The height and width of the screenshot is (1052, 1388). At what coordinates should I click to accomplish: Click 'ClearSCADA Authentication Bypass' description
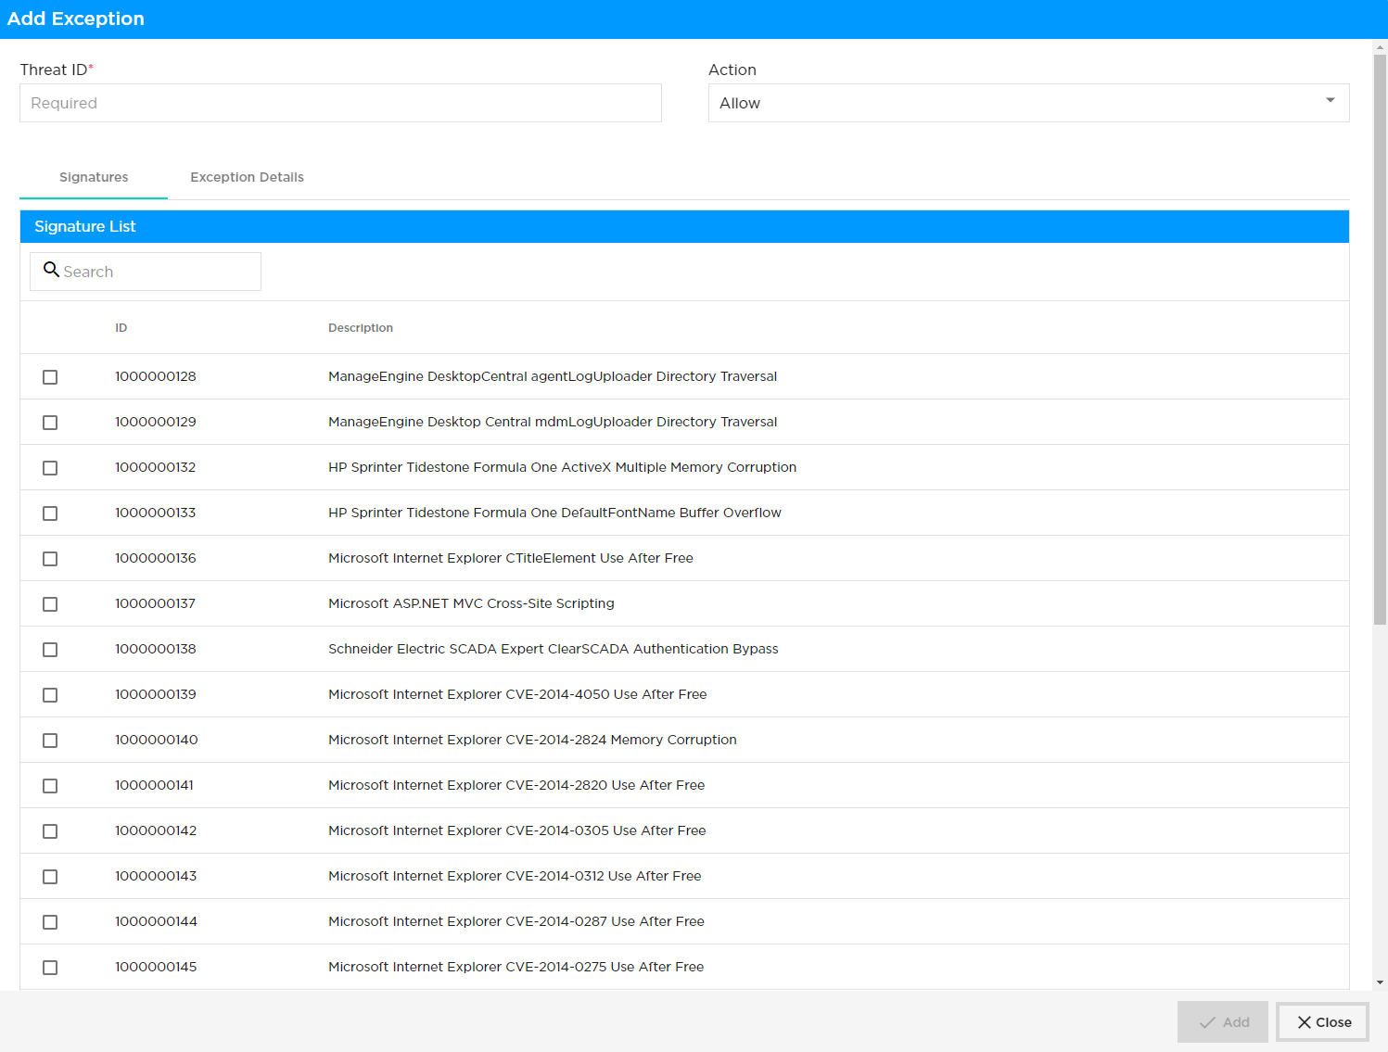point(554,649)
